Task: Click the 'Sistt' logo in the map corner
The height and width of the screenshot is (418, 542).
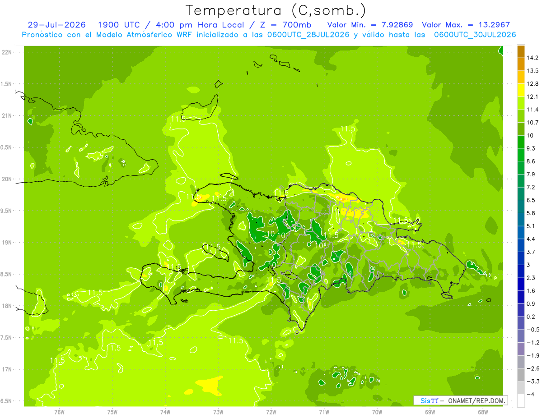Action: [429, 400]
